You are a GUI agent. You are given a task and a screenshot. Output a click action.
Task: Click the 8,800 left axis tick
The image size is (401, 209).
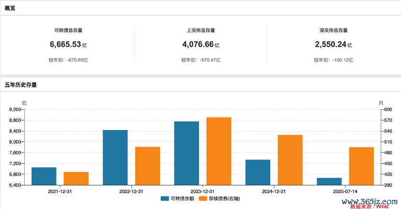pyautogui.click(x=15, y=120)
